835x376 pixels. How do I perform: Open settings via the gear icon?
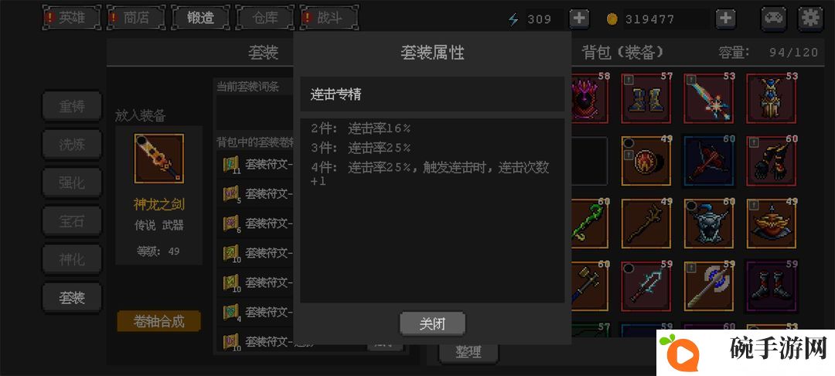point(810,19)
